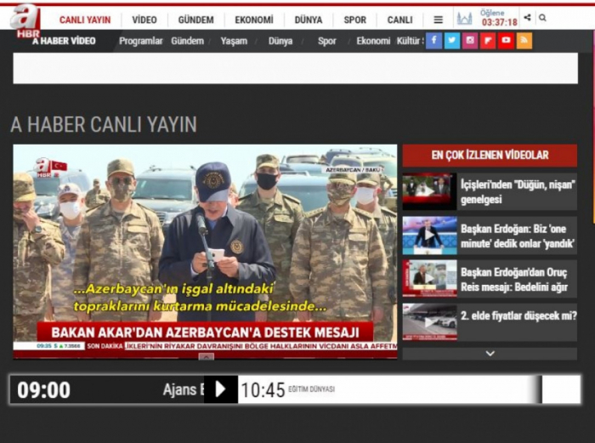
Task: Select VİDEO in top menu
Action: coord(144,20)
